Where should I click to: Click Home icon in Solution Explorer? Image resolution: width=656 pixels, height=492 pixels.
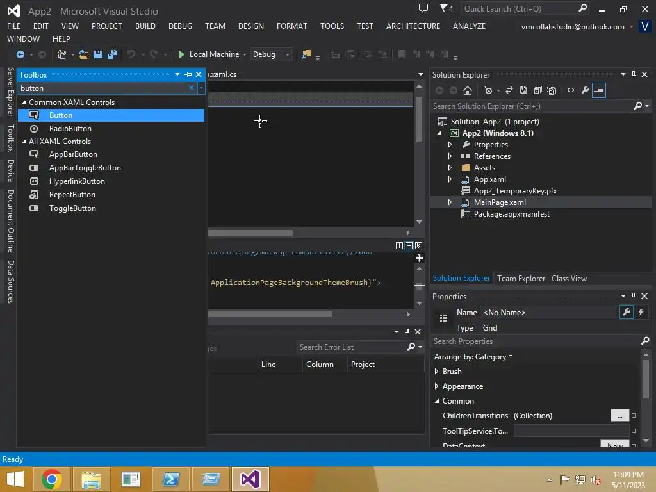pyautogui.click(x=468, y=90)
